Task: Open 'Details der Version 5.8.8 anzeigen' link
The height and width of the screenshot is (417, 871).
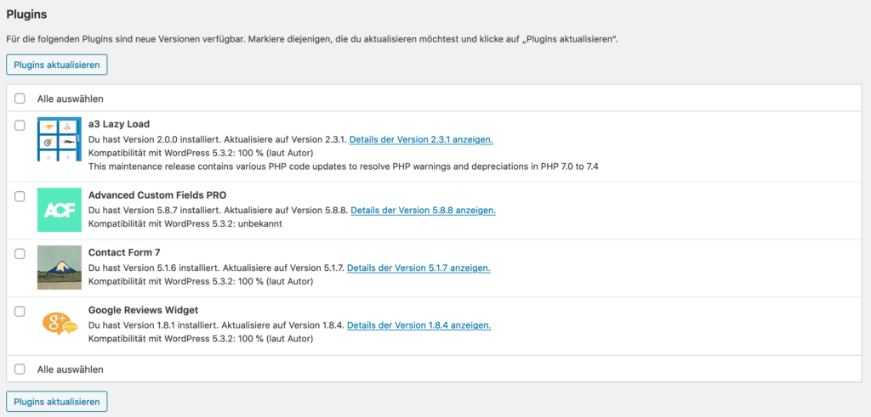Action: pyautogui.click(x=424, y=211)
